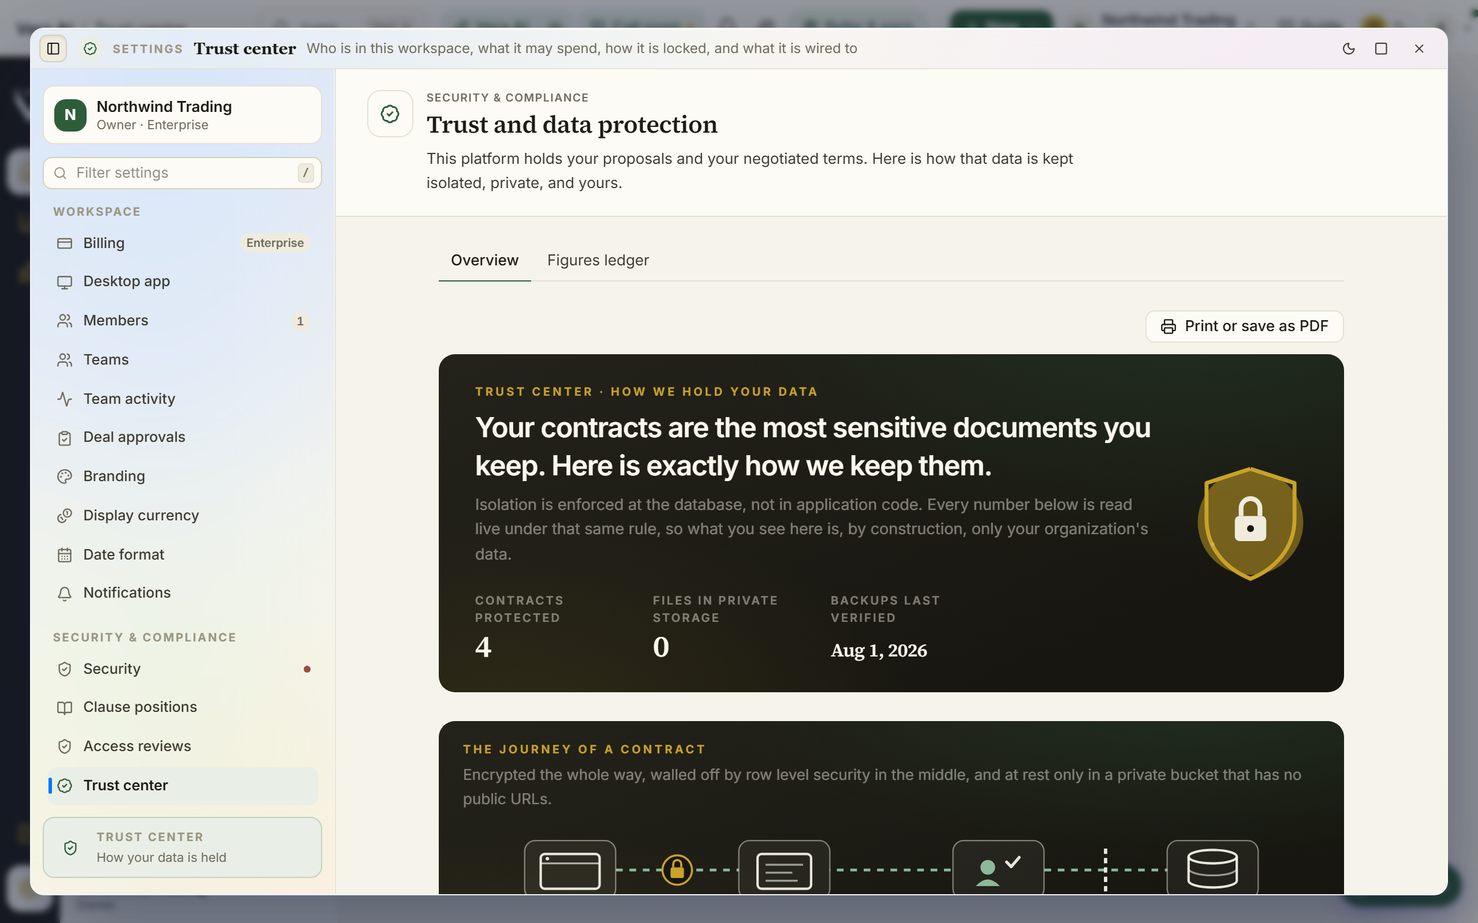Click the Trust center badge-check icon in the sidebar
The height and width of the screenshot is (923, 1478).
(65, 786)
